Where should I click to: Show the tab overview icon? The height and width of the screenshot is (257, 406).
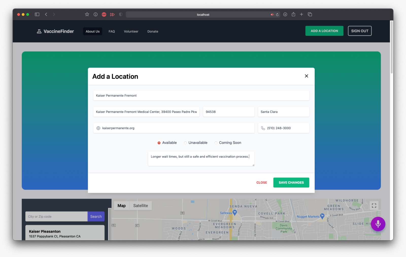pos(310,14)
